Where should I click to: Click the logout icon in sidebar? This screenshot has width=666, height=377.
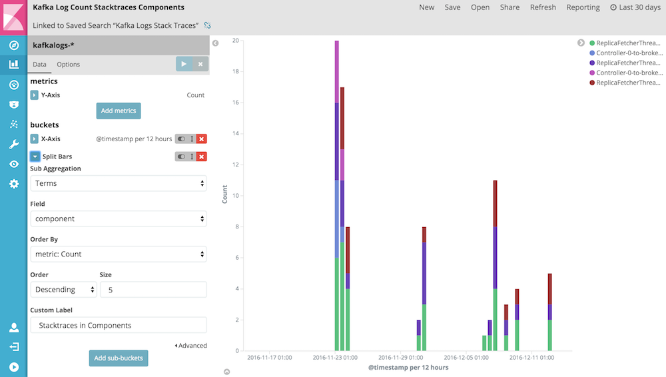(x=13, y=347)
